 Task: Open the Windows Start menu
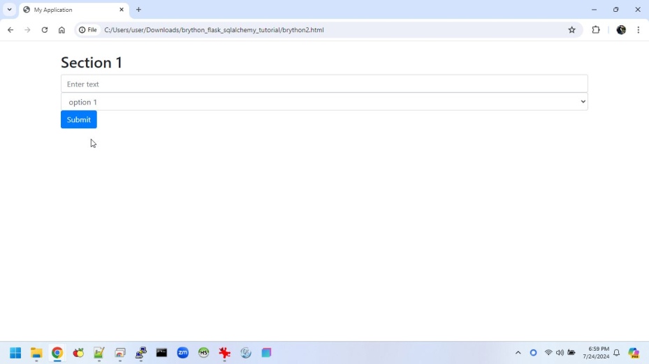[15, 353]
